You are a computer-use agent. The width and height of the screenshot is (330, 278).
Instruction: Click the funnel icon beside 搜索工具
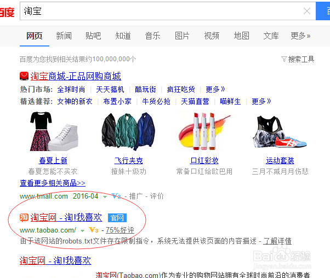pyautogui.click(x=284, y=59)
